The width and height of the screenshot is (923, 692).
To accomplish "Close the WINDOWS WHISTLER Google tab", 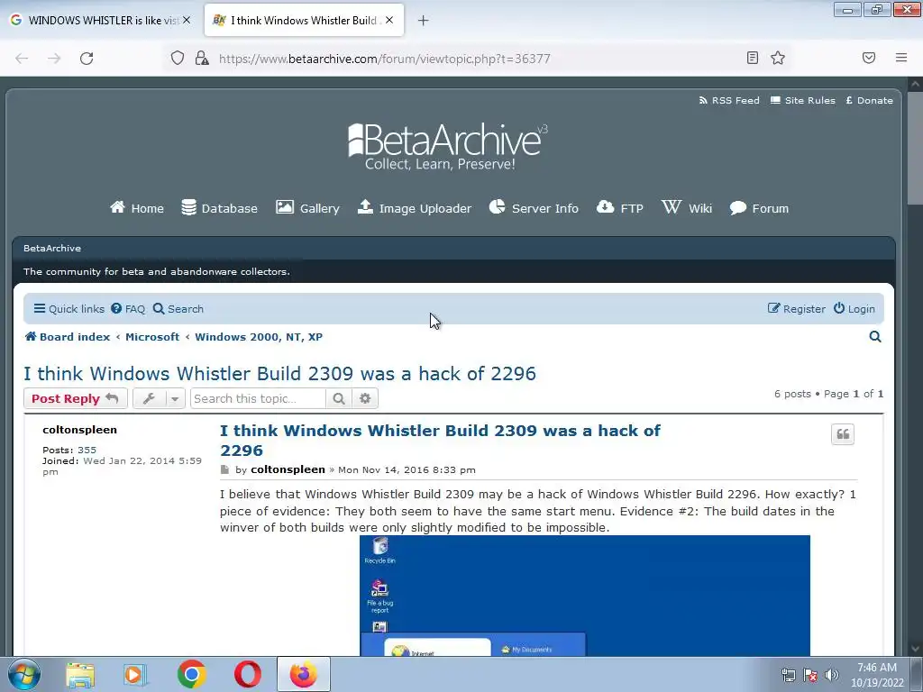I will pyautogui.click(x=187, y=20).
